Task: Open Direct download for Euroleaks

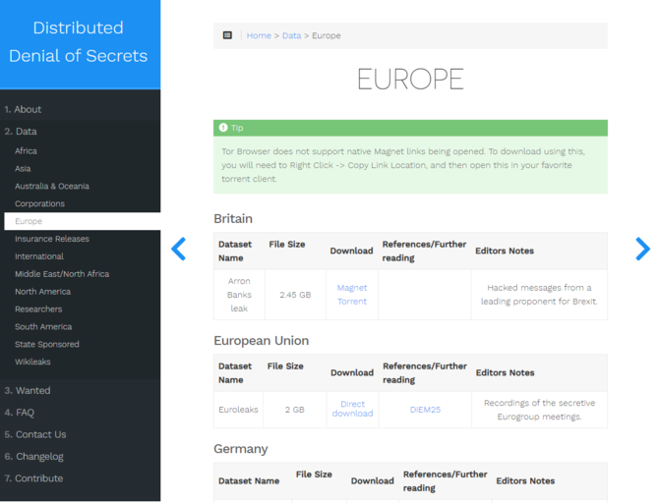Action: point(352,409)
